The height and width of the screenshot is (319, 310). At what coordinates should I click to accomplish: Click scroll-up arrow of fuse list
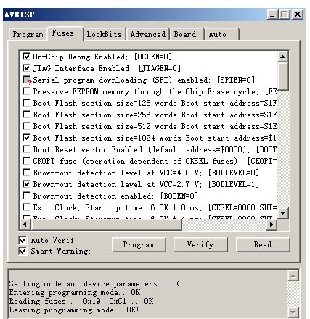[282, 57]
